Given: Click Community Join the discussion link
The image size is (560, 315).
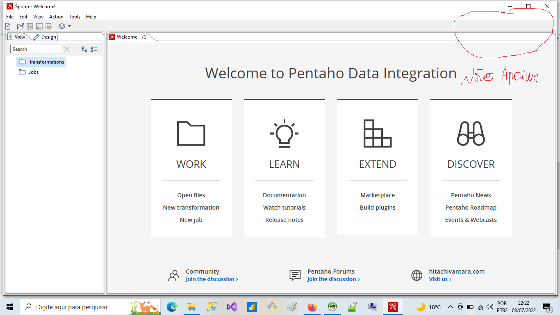Looking at the screenshot, I should 212,279.
